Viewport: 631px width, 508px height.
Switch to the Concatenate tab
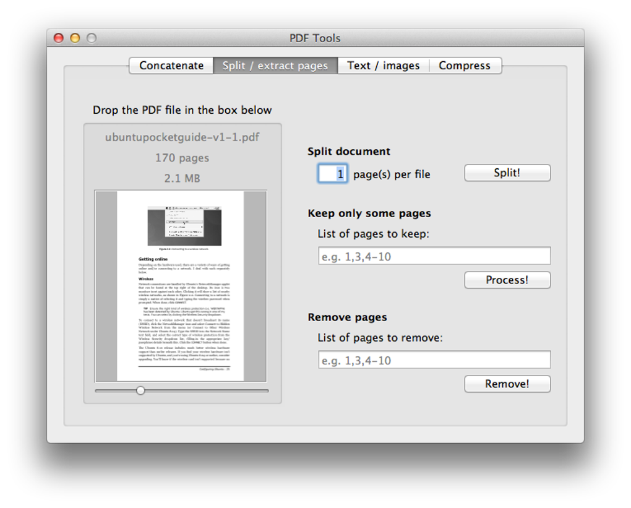pyautogui.click(x=171, y=66)
